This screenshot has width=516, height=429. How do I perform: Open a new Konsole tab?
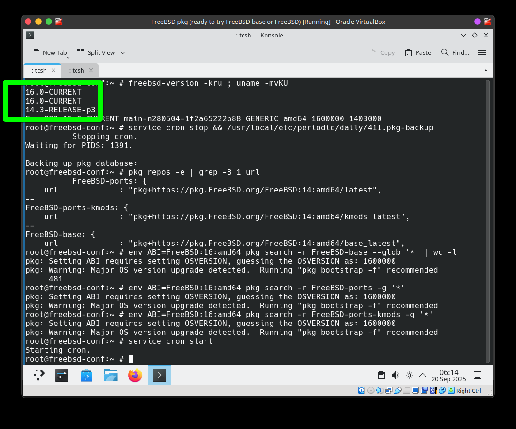[49, 52]
